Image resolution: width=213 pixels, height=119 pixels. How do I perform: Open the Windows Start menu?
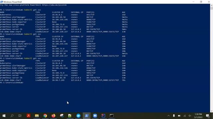4,116
